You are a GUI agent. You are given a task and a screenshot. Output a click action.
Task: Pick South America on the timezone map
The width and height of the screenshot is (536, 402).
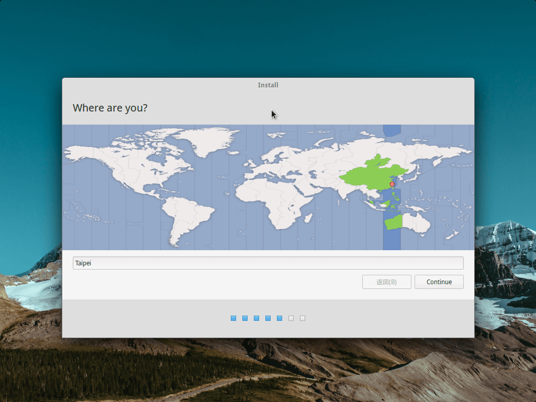186,215
